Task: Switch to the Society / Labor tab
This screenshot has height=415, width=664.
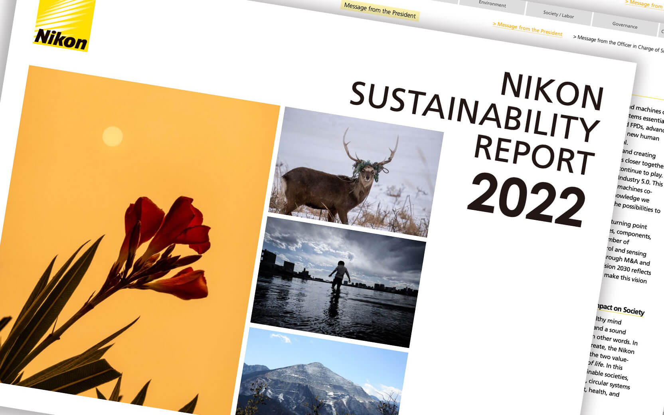Action: point(558,15)
